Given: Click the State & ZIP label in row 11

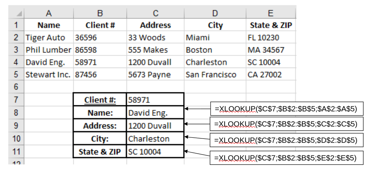Looking at the screenshot, I should coord(100,151).
